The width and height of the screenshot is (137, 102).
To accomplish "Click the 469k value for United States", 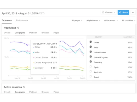I will (x=130, y=52).
